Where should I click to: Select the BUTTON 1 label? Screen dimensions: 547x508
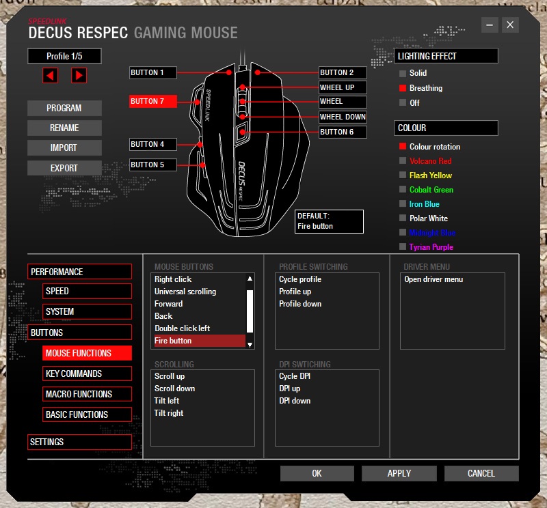pyautogui.click(x=152, y=72)
